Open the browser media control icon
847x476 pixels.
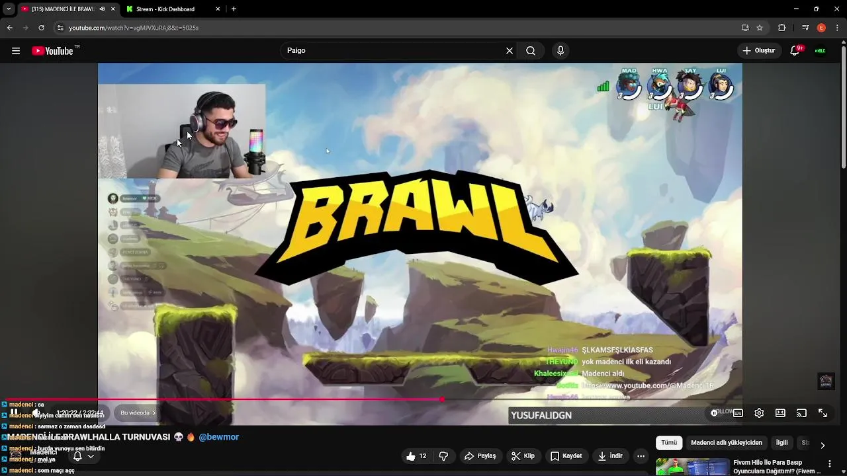805,28
